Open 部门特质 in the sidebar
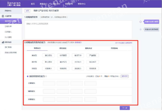Viewport: 162px width, 111px height. pos(8,47)
